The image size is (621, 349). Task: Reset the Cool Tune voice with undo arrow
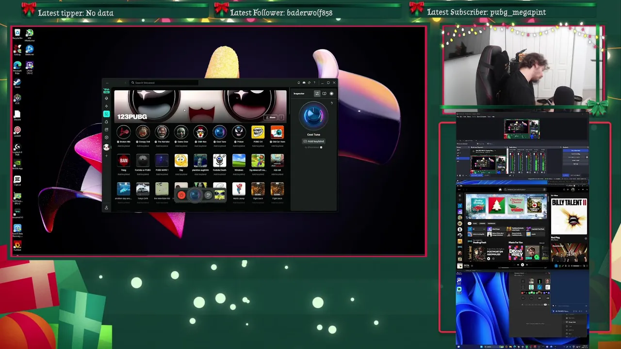(x=332, y=103)
